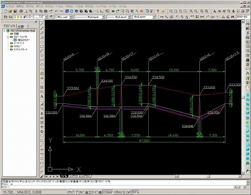This screenshot has width=251, height=195.
Task: Select the topology tree item
Action: (x=15, y=46)
